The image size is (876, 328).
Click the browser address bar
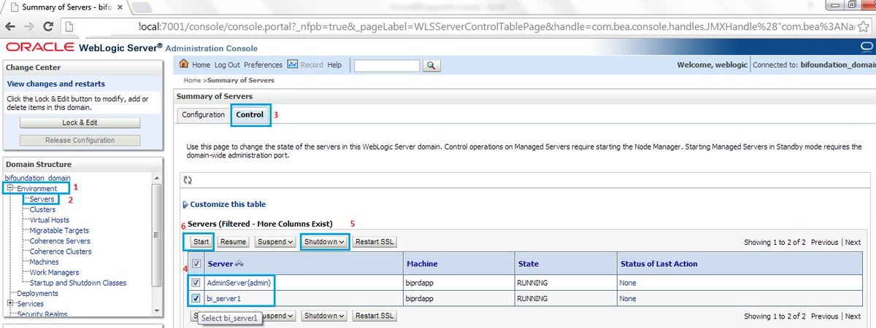pos(467,26)
